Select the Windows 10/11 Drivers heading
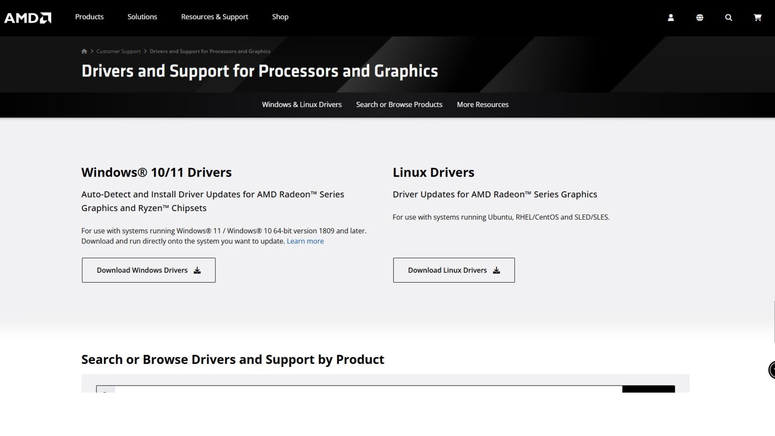This screenshot has width=775, height=436. [x=157, y=172]
